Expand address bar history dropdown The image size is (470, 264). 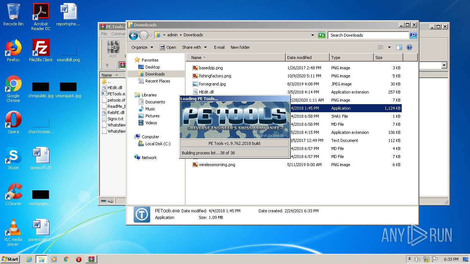[312, 35]
